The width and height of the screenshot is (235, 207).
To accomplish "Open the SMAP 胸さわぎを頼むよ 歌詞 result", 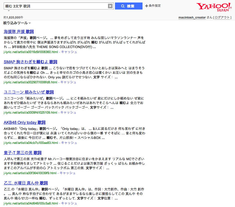I will click(x=30, y=62).
